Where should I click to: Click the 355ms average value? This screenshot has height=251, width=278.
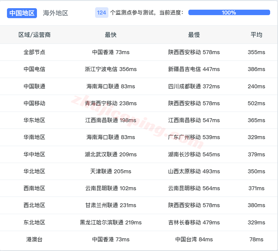coord(256,52)
